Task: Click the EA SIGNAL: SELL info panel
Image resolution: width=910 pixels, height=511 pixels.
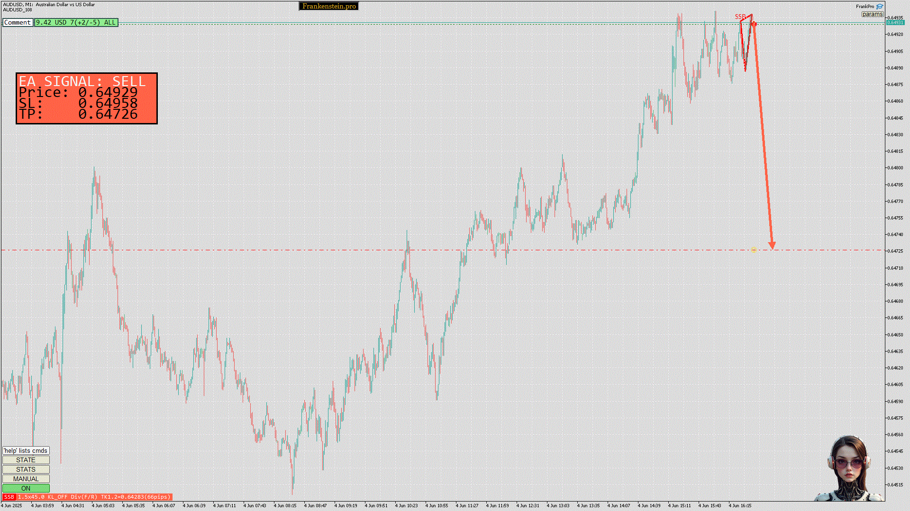Action: click(x=87, y=98)
